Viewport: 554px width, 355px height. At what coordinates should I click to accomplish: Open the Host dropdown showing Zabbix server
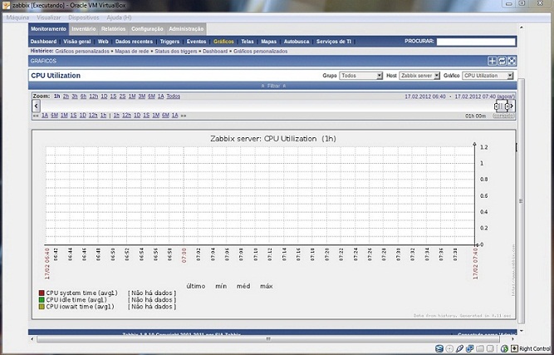coord(419,76)
